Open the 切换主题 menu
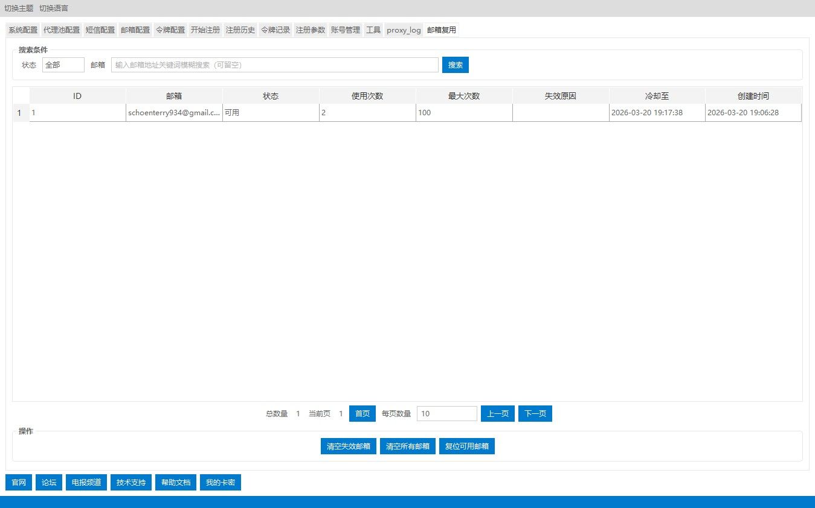815x508 pixels. pyautogui.click(x=19, y=8)
